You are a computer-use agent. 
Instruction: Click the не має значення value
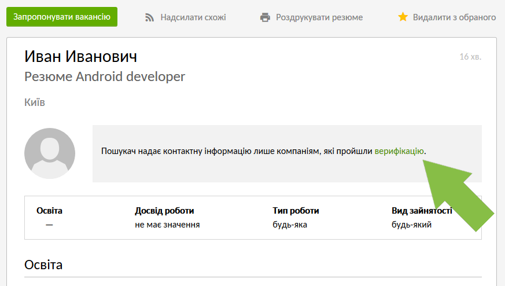pos(167,225)
